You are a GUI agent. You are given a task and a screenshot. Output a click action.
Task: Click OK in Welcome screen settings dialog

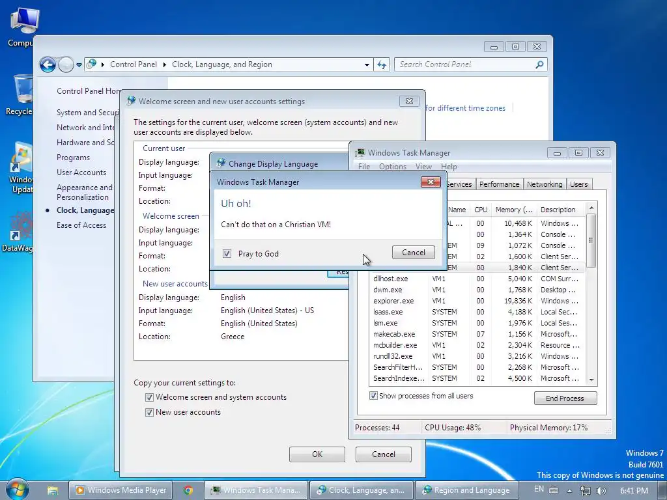317,454
